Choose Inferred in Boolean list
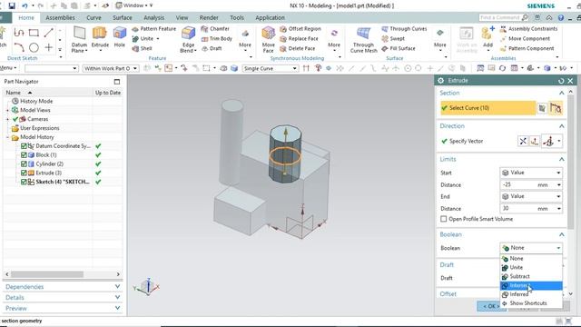The image size is (581, 327). (x=531, y=294)
